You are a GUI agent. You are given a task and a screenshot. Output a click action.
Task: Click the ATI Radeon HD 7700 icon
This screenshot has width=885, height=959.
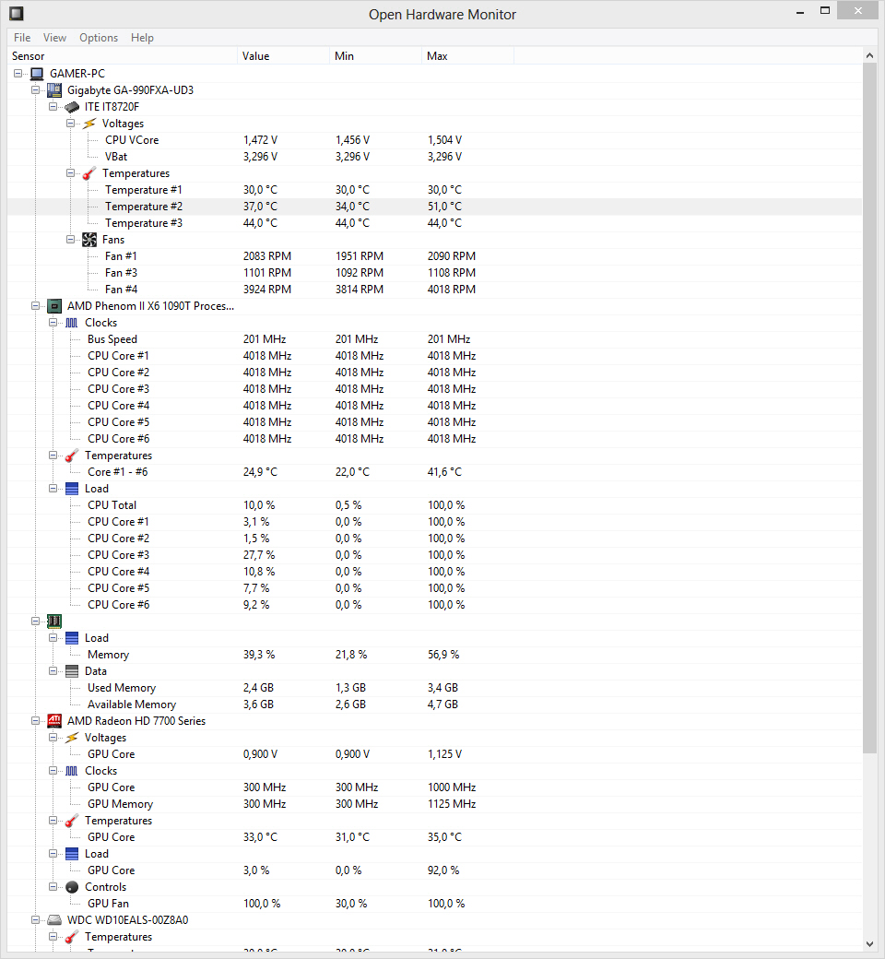[x=54, y=720]
